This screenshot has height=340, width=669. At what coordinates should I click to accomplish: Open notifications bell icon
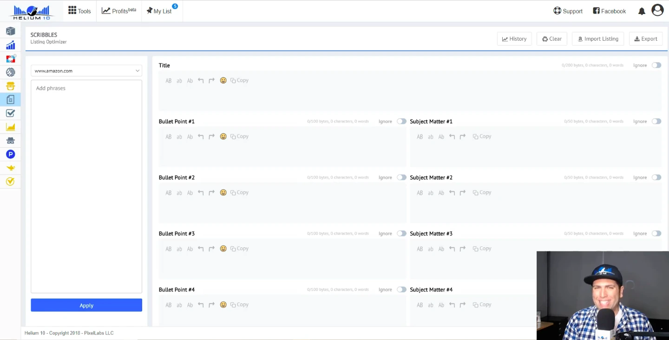[642, 11]
